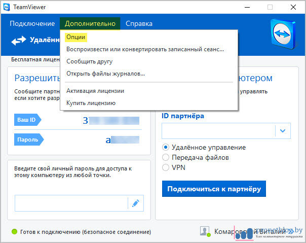Click the ID партнёра input field
This screenshot has width=306, height=243.
(218, 131)
